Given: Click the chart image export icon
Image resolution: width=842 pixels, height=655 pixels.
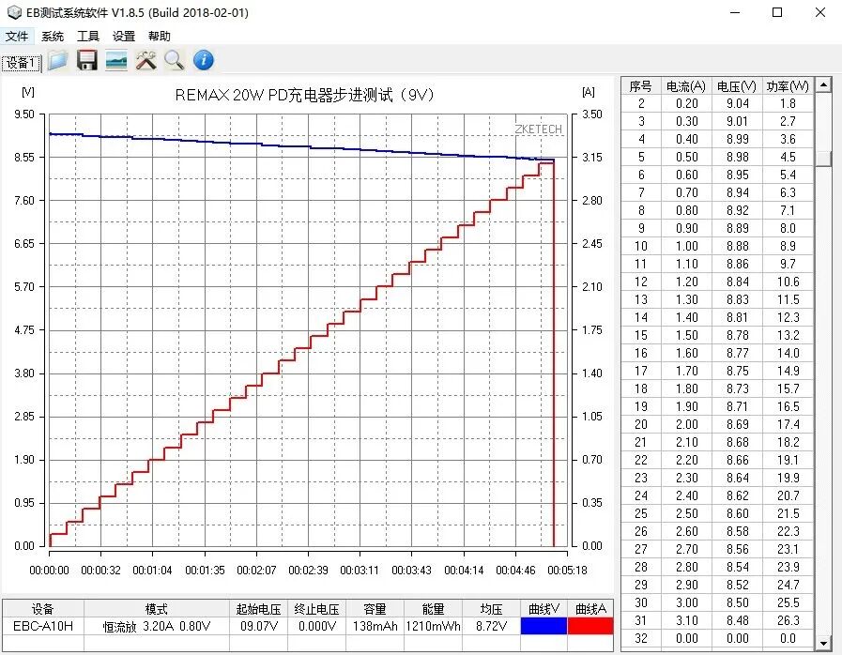Looking at the screenshot, I should pyautogui.click(x=116, y=60).
